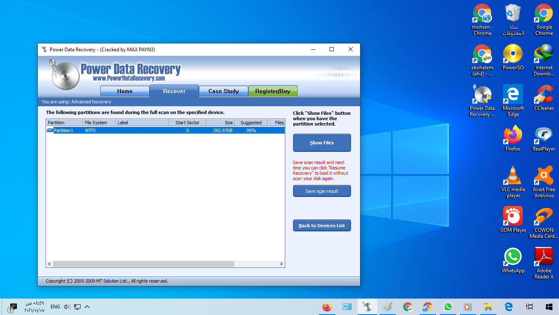Image resolution: width=559 pixels, height=315 pixels.
Task: Select the Partition1 row
Action: (x=165, y=130)
